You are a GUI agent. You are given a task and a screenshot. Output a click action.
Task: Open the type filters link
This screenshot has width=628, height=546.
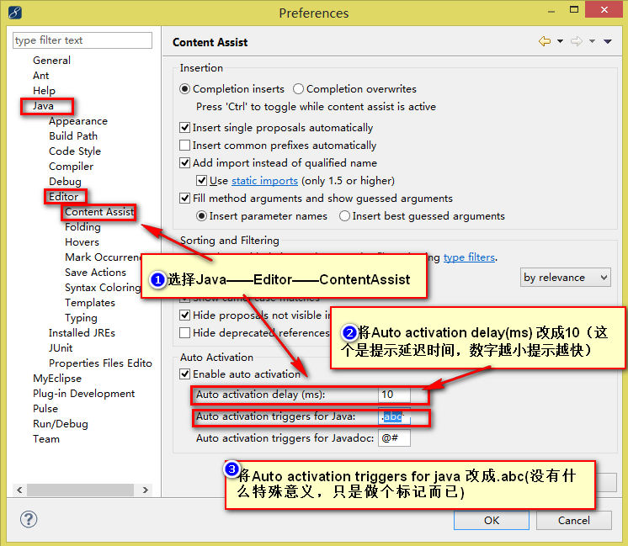point(469,257)
